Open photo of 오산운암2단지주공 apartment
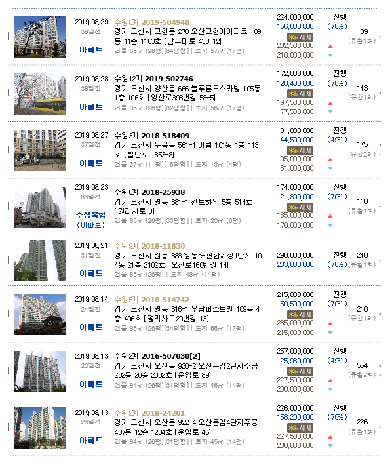 [40, 371]
